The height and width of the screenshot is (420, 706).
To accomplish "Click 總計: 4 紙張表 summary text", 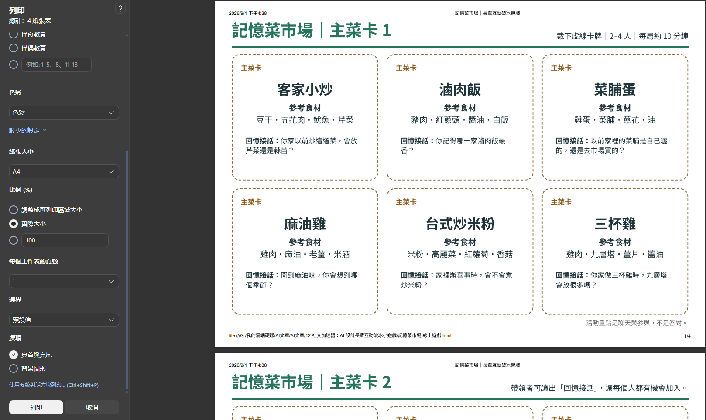I will click(x=30, y=20).
